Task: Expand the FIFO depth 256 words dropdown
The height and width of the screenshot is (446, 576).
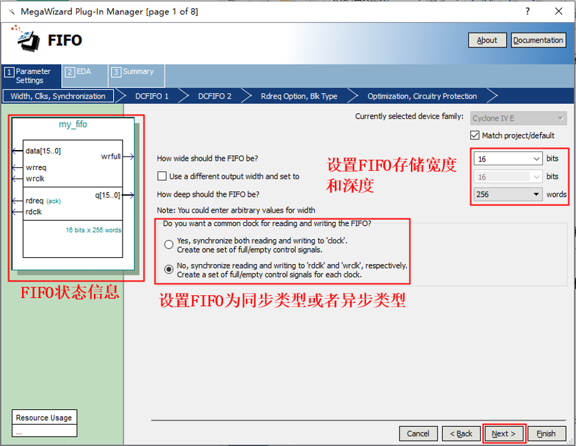Action: (x=508, y=194)
